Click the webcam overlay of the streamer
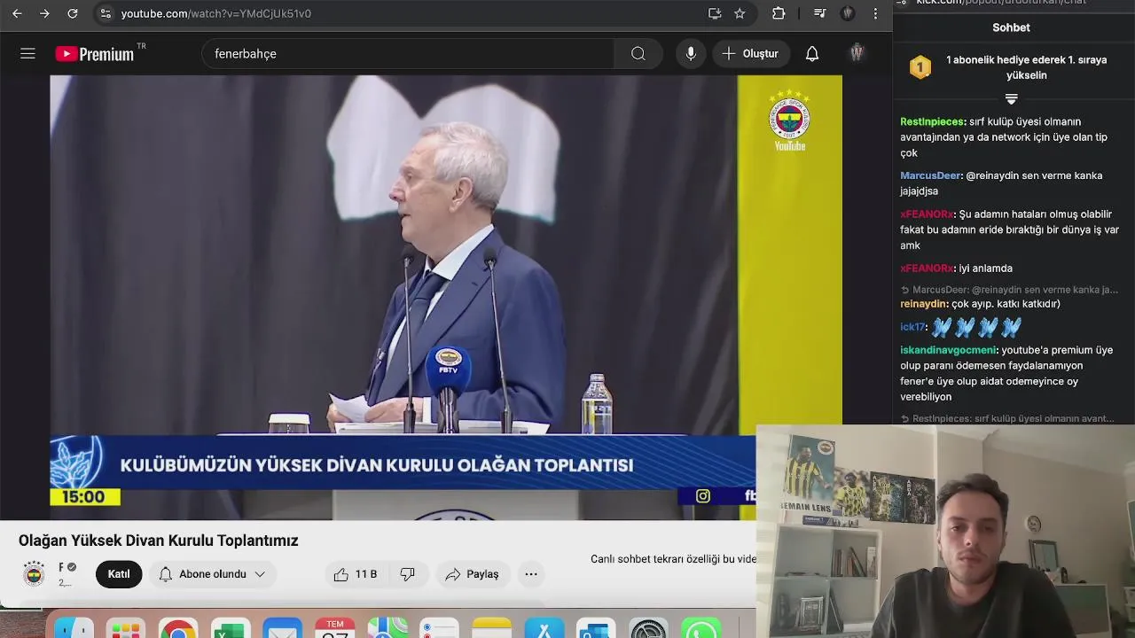This screenshot has width=1135, height=638. pos(945,532)
